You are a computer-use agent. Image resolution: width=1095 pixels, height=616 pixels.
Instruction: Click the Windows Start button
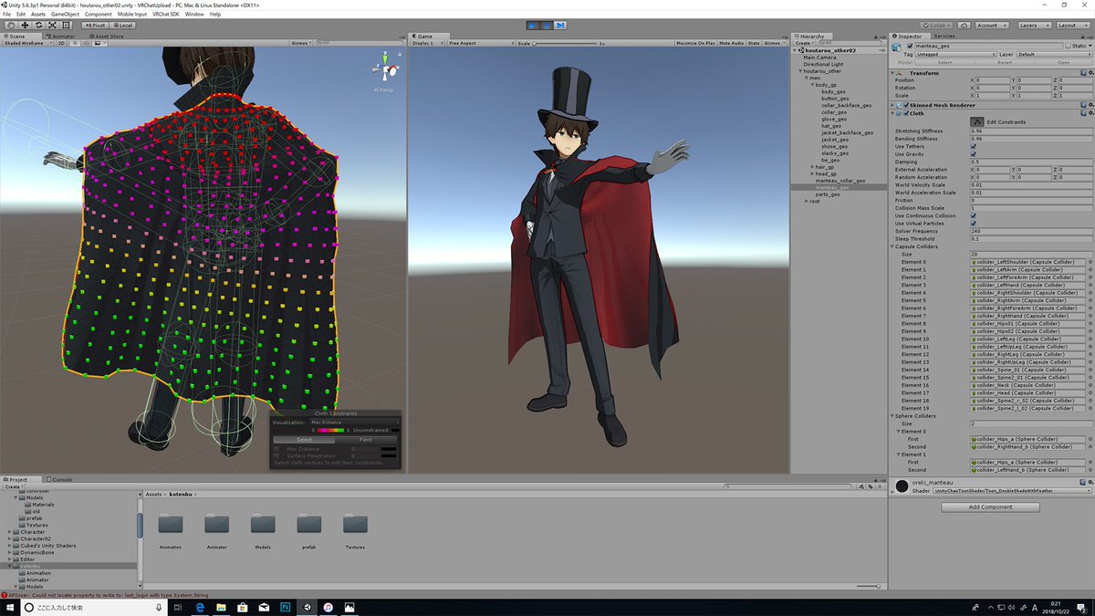(x=9, y=607)
